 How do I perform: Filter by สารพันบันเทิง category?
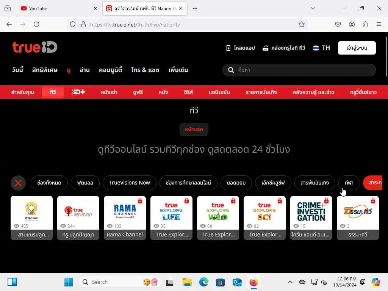pos(314,183)
